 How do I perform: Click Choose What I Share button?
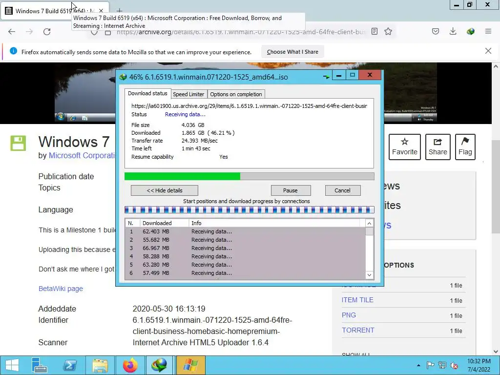coord(292,52)
